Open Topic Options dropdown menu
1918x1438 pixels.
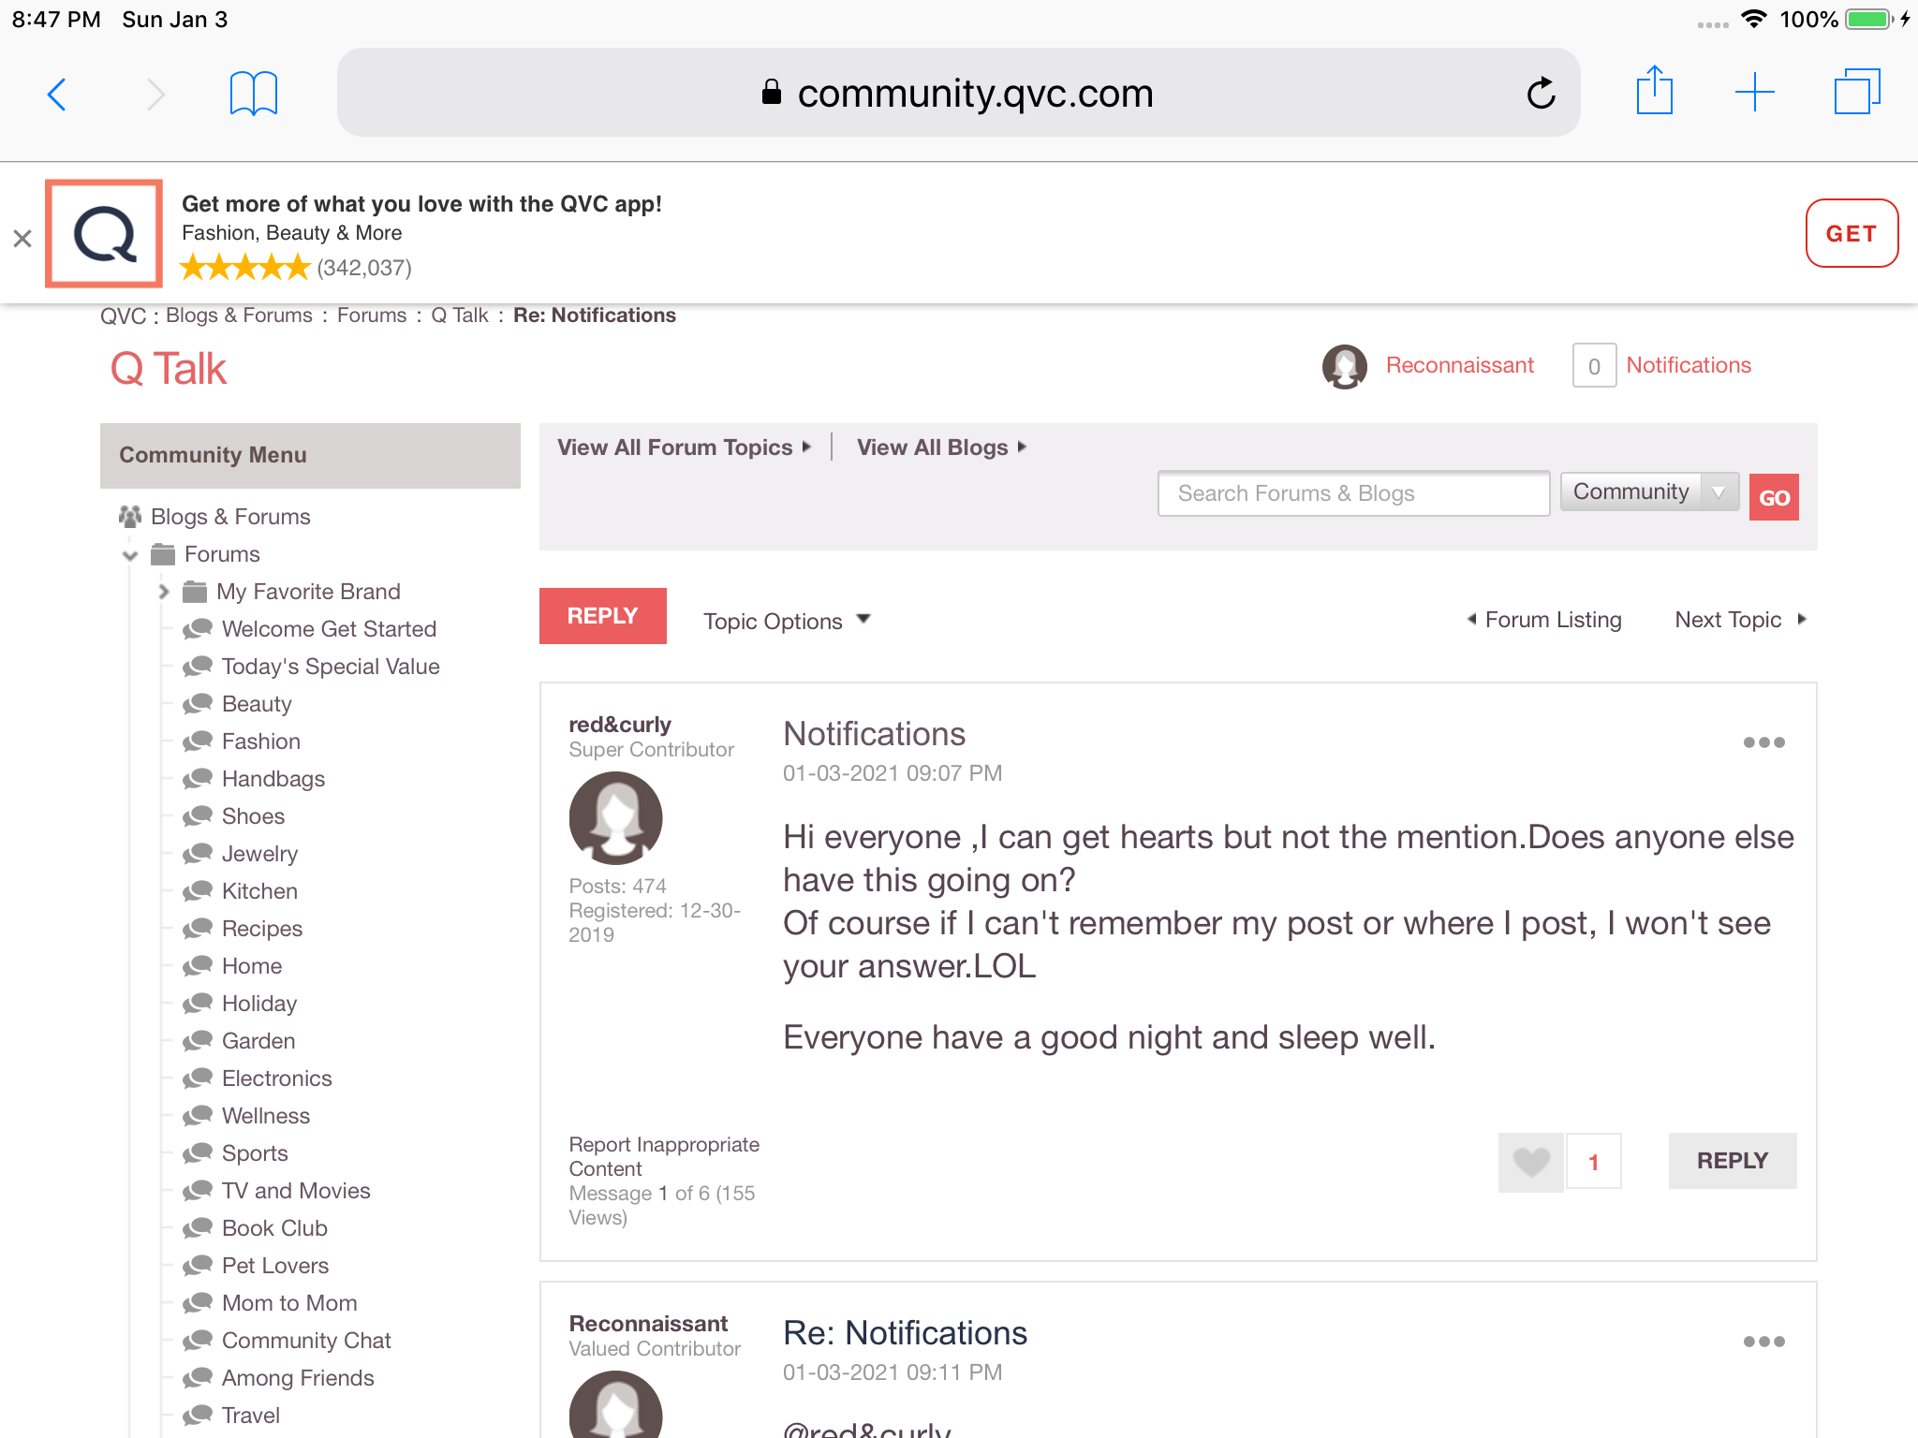coord(787,621)
